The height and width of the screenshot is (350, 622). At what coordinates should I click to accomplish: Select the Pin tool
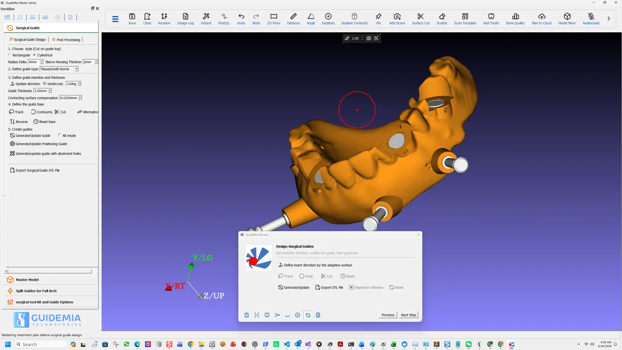(x=378, y=19)
